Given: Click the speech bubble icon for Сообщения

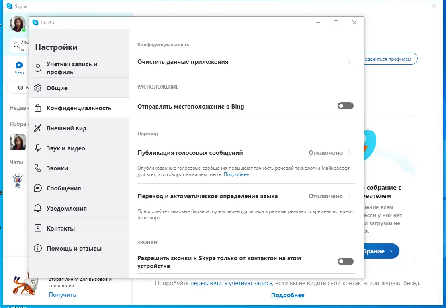Looking at the screenshot, I should [x=37, y=188].
